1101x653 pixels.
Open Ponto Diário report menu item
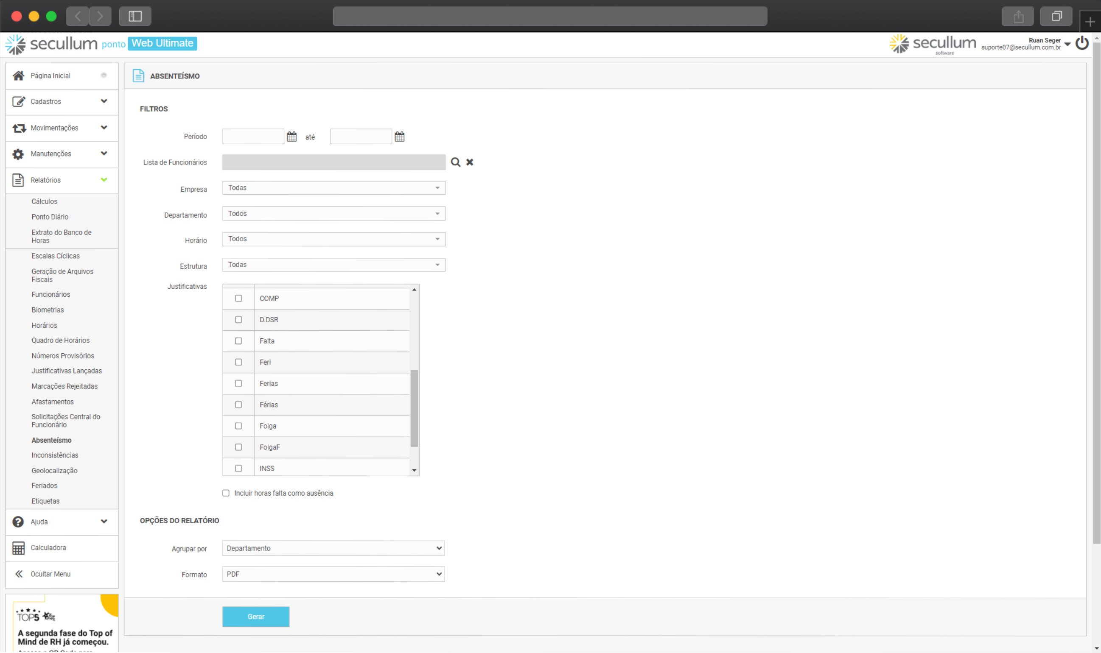click(50, 217)
